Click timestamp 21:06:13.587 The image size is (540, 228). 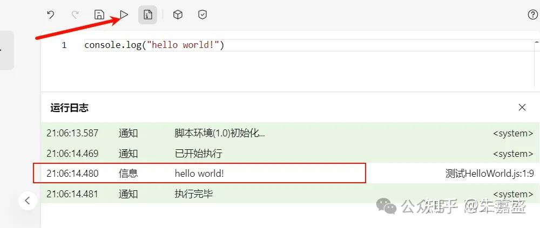coord(72,133)
